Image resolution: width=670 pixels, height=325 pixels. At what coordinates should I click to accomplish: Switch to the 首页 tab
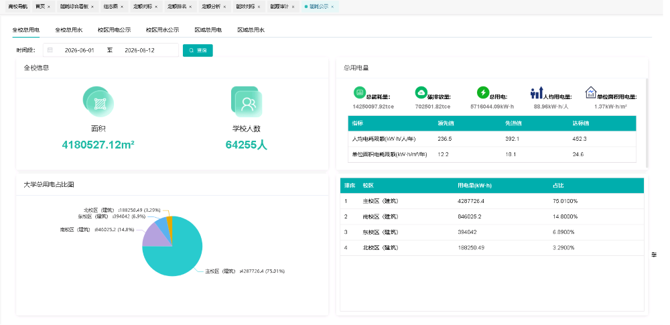pyautogui.click(x=40, y=7)
